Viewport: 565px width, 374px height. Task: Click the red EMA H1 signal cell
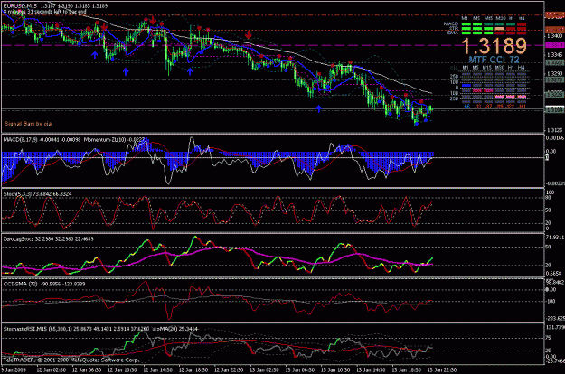tap(511, 33)
